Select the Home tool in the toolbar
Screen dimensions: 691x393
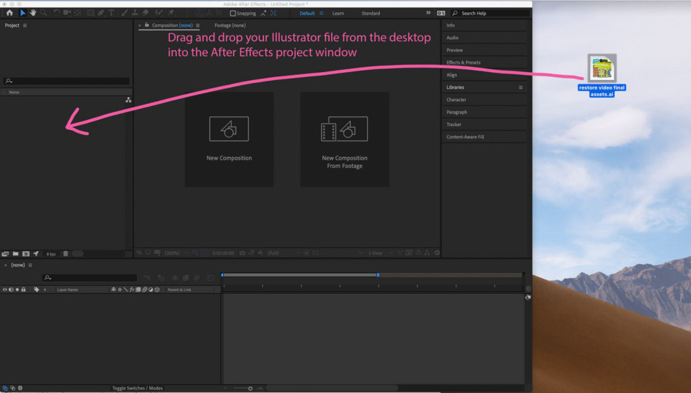pyautogui.click(x=9, y=12)
